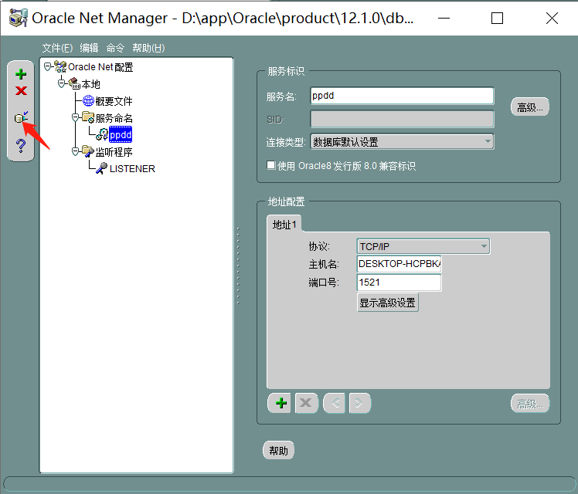The width and height of the screenshot is (578, 494).
Task: Click the Oracle Net 配置 root node icon
Action: click(x=60, y=66)
